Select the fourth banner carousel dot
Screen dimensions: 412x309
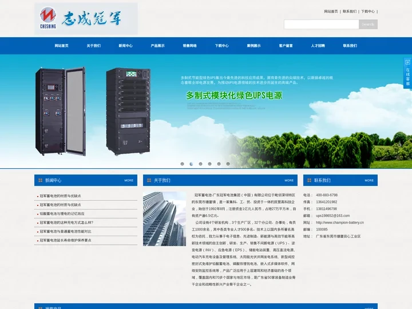[x=209, y=164]
